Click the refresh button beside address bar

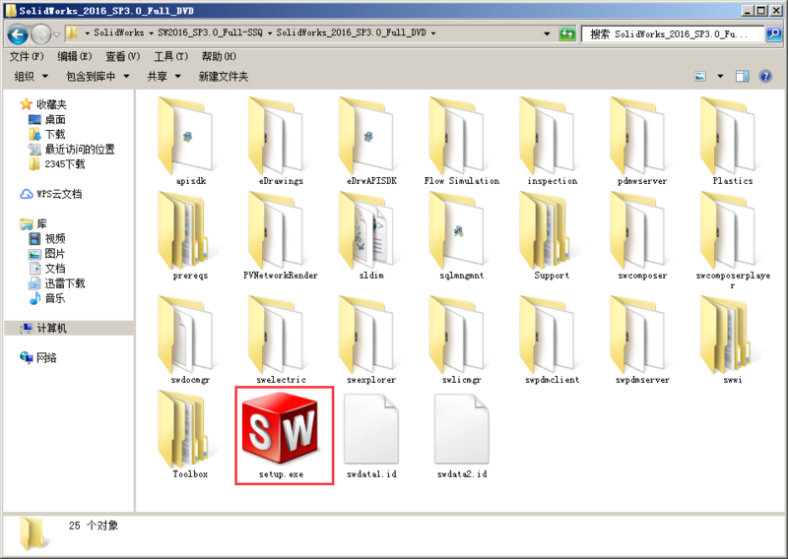567,33
